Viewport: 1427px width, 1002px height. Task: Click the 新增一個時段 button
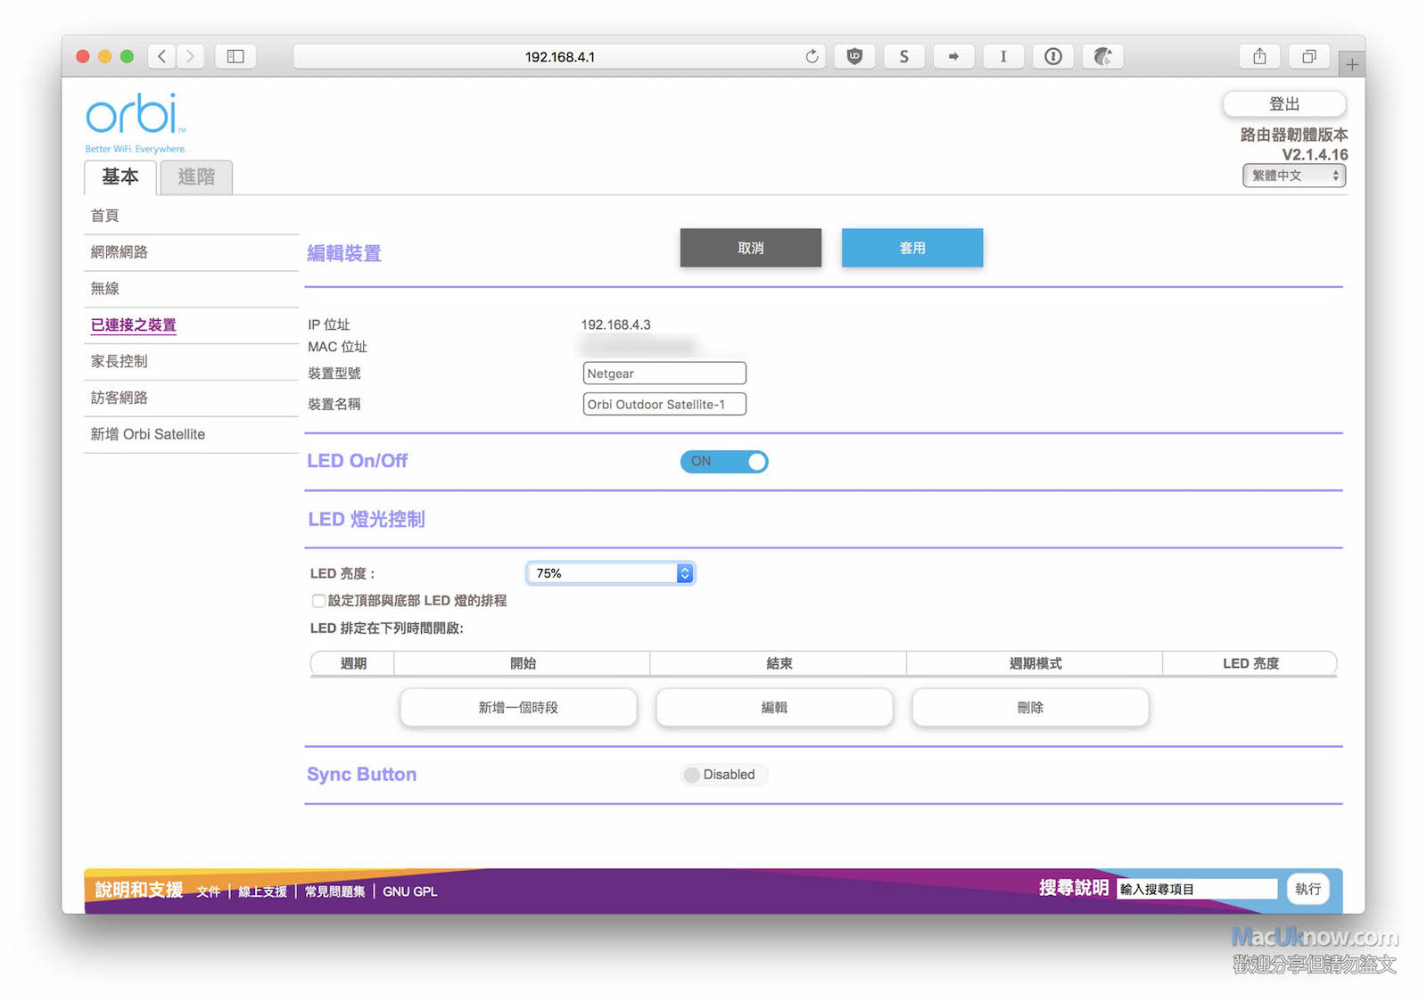[518, 708]
